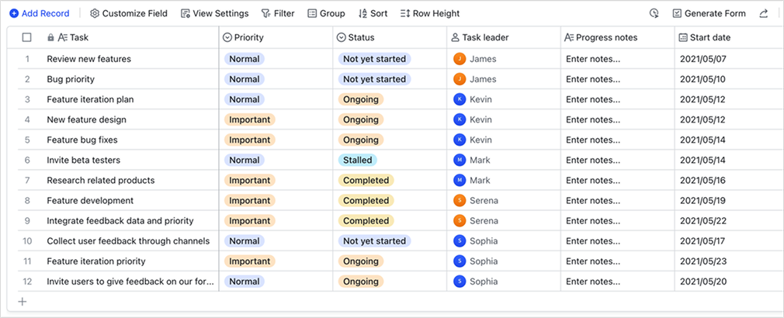Select the Feature development task cell

click(x=89, y=200)
